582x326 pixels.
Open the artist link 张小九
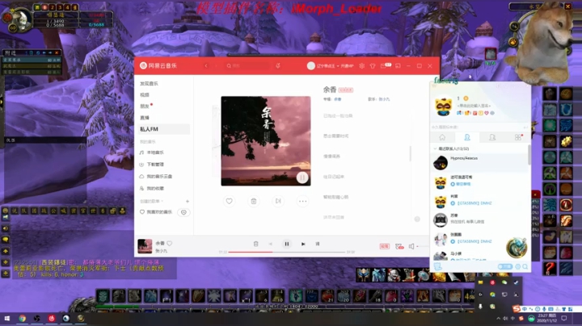384,99
